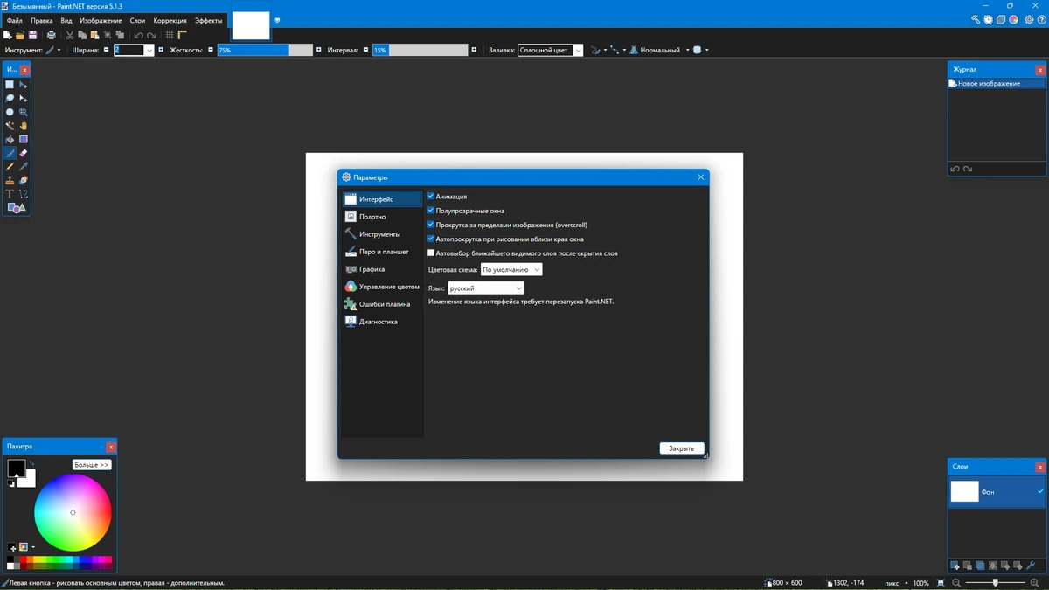
Task: Select the Magic Wand tool
Action: click(x=10, y=126)
